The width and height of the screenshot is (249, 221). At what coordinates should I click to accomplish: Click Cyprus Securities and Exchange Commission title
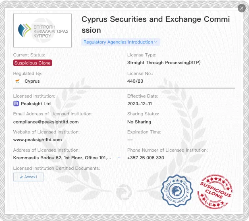click(x=156, y=25)
